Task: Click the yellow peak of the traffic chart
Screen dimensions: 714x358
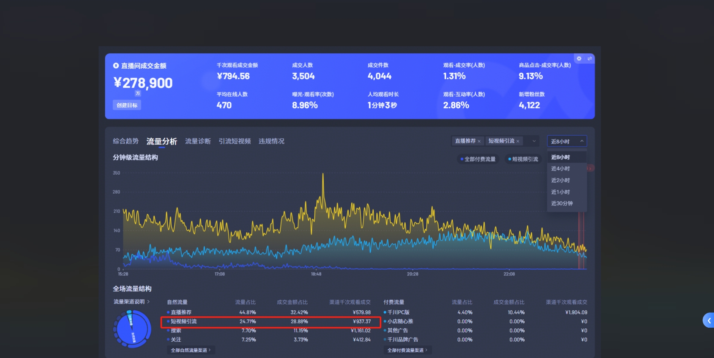Action: click(323, 174)
